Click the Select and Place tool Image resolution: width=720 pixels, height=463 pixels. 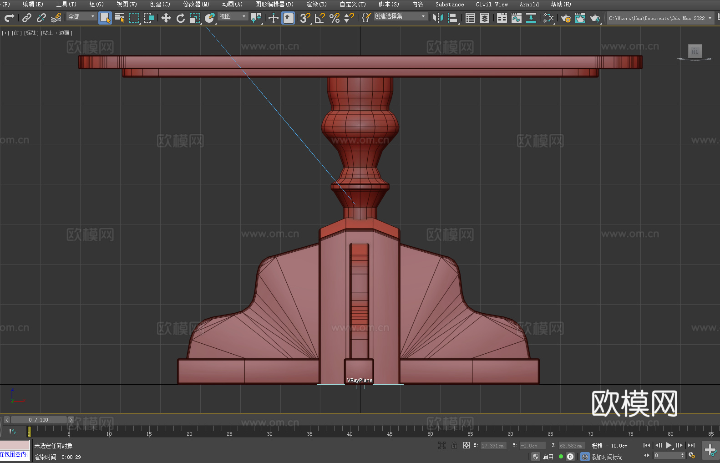210,18
